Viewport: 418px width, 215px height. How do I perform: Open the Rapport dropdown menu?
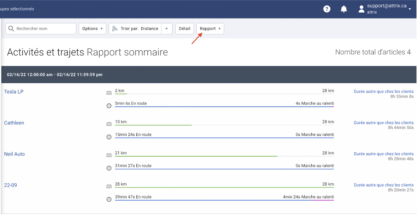210,28
